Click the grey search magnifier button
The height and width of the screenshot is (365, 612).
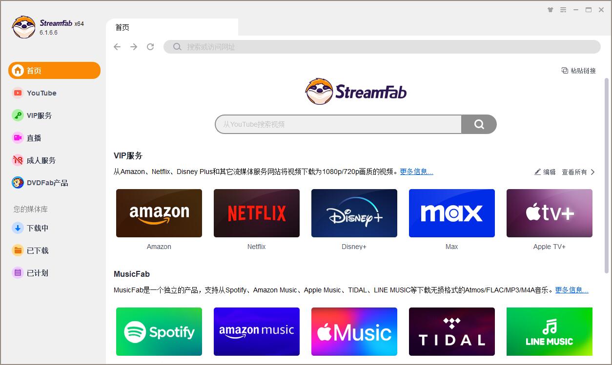click(479, 124)
